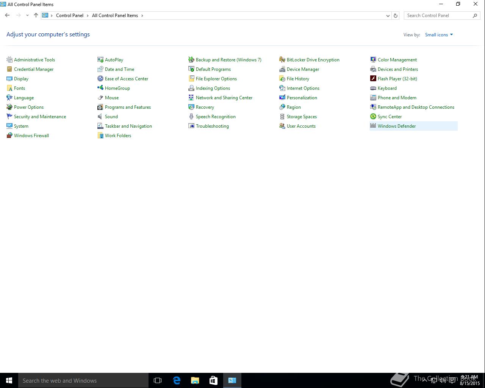
Task: Open Phone and Modem
Action: [x=397, y=98]
